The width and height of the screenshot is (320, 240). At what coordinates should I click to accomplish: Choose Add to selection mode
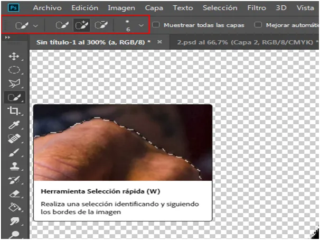click(81, 25)
